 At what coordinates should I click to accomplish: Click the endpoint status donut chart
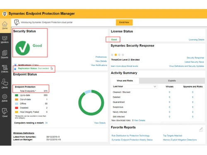(x=91, y=103)
